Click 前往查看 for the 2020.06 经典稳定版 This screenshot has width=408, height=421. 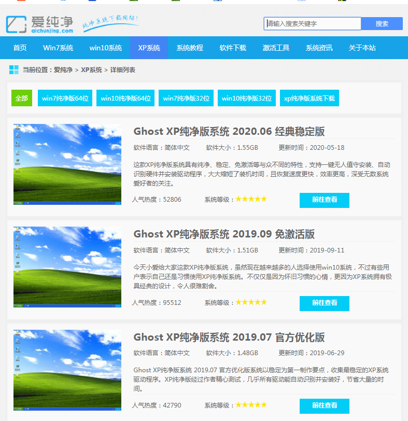(325, 200)
